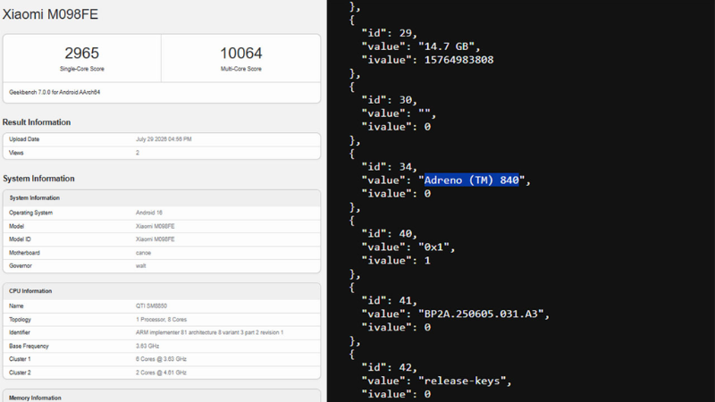715x402 pixels.
Task: Click the Motherboard label
Action: point(25,253)
